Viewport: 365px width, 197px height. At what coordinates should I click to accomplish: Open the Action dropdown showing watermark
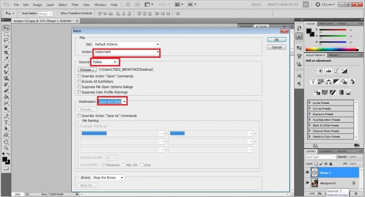127,52
